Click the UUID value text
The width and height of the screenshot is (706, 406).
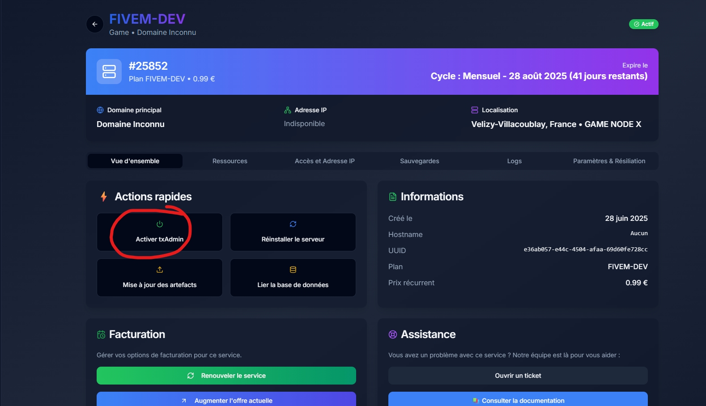click(x=585, y=250)
